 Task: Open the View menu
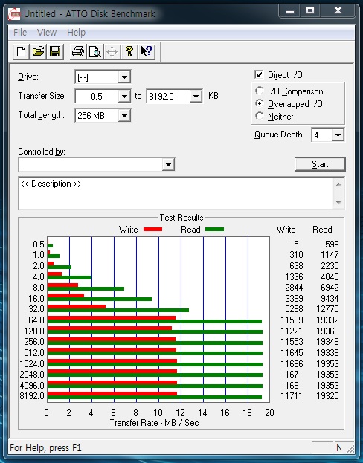click(x=47, y=32)
